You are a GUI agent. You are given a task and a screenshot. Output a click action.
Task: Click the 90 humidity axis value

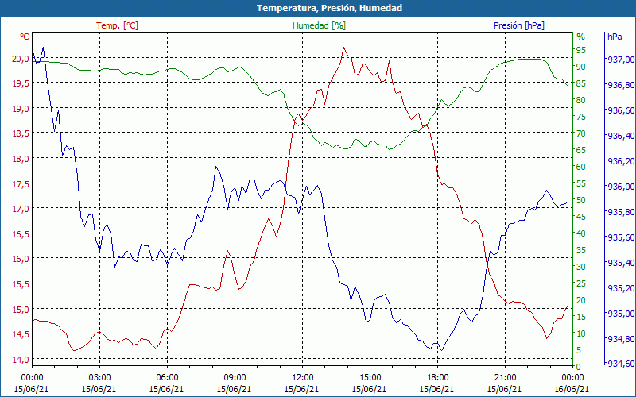581,67
